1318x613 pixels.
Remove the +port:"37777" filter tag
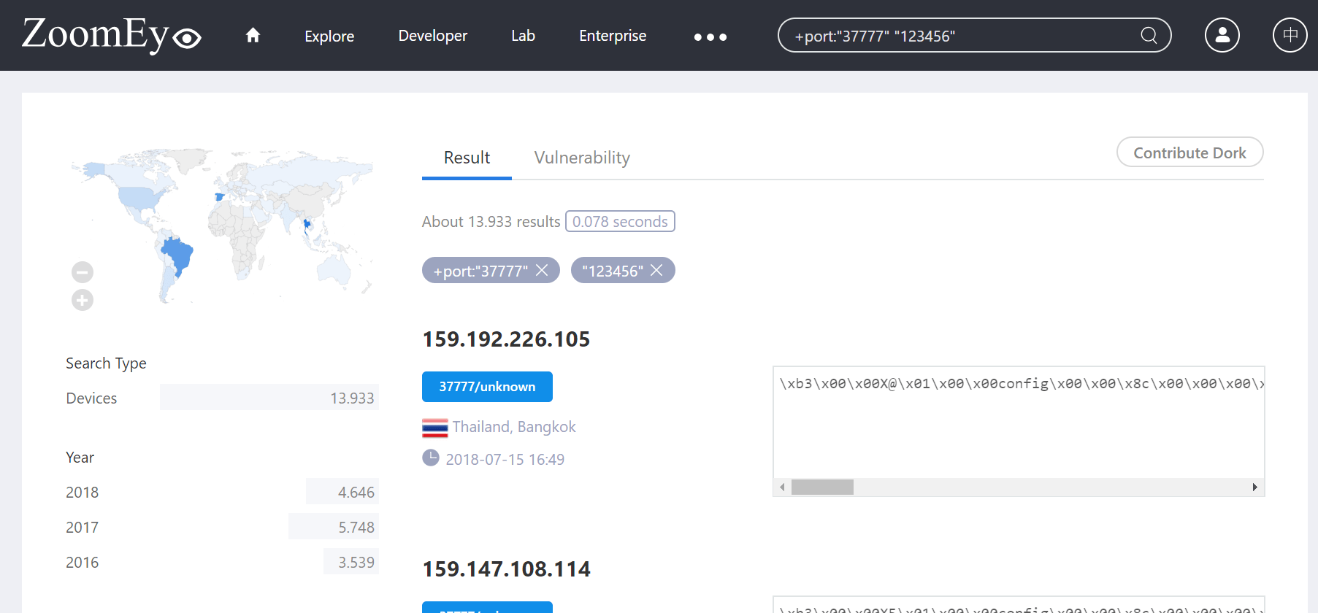[x=542, y=271]
